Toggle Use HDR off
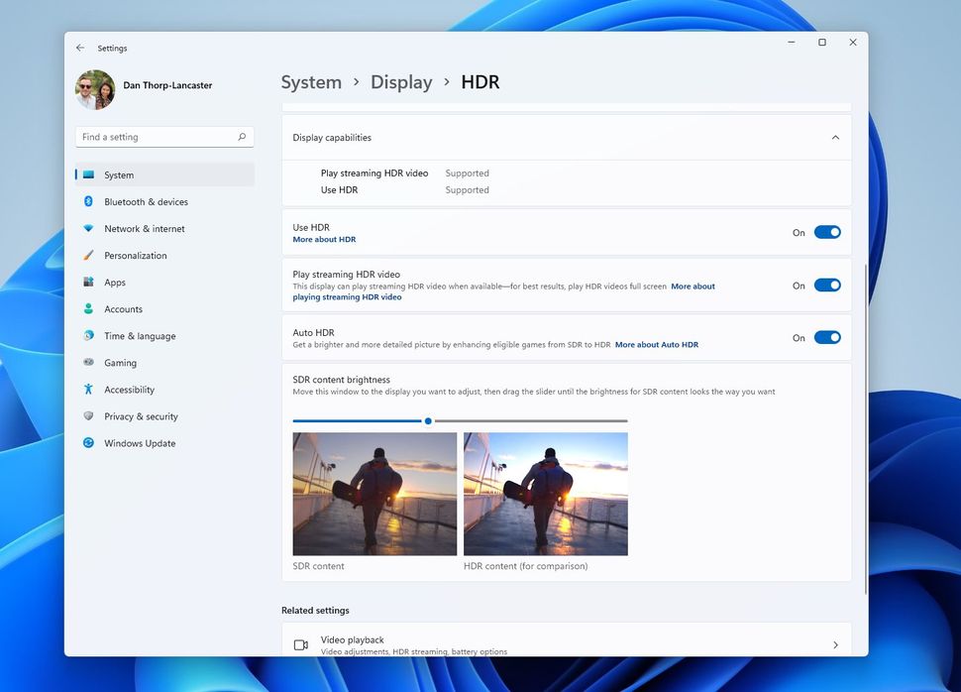 click(x=826, y=232)
